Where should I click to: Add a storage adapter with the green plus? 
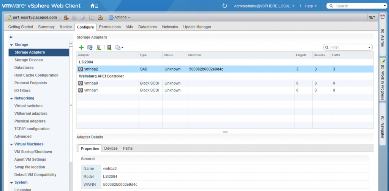pyautogui.click(x=81, y=47)
